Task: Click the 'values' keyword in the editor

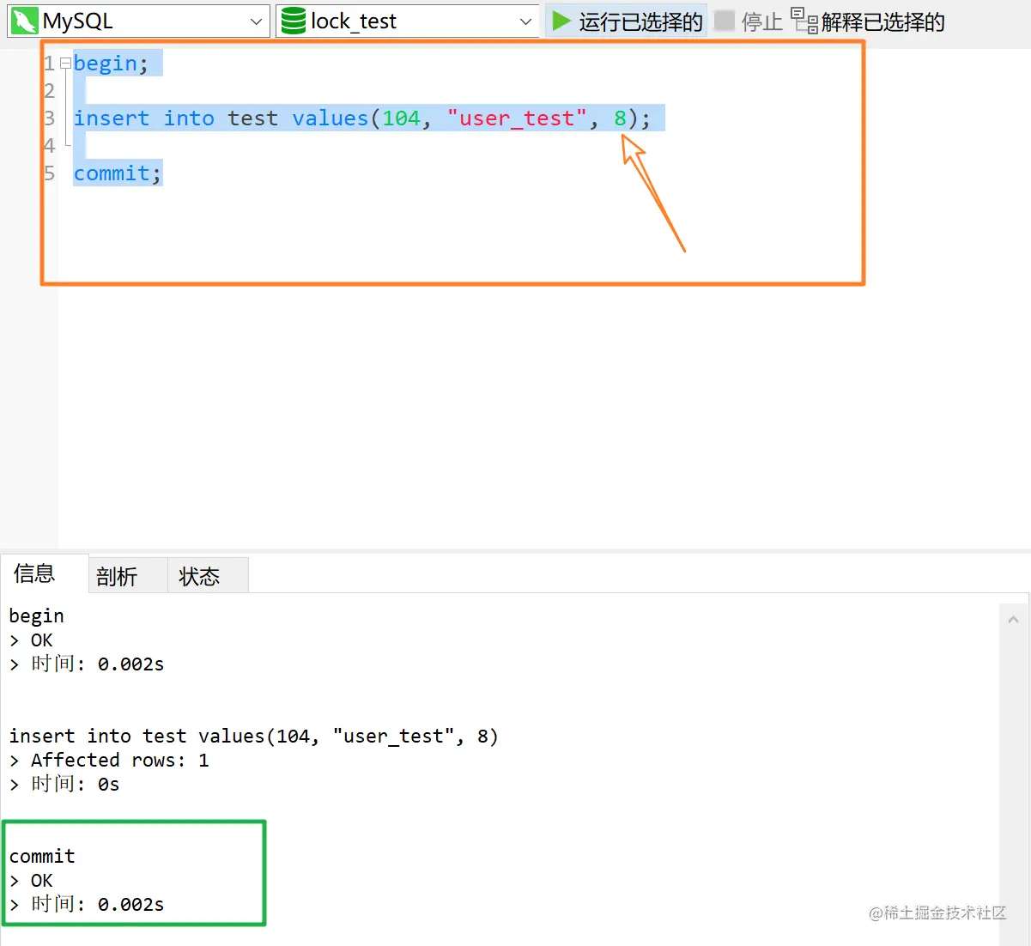Action: pos(330,118)
